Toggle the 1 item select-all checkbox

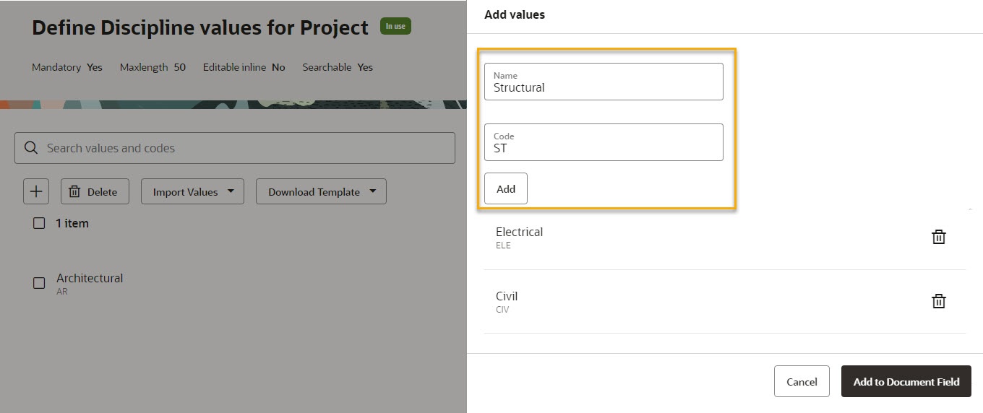pyautogui.click(x=39, y=223)
